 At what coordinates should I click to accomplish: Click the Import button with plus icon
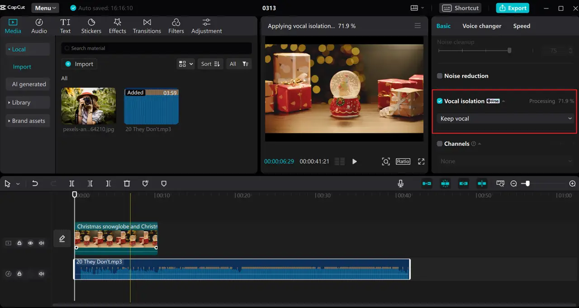79,64
